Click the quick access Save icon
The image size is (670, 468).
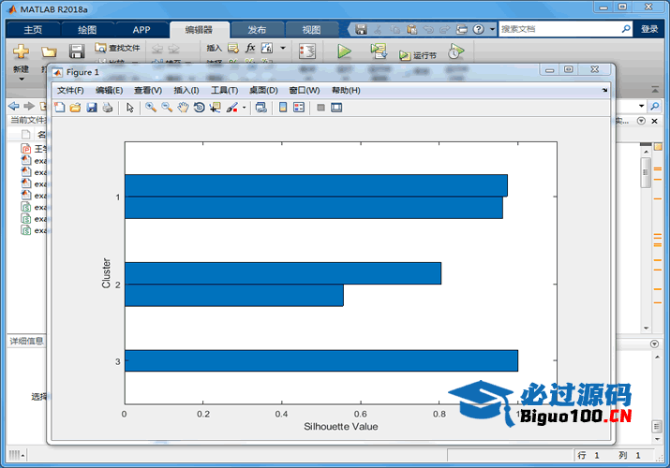click(361, 29)
